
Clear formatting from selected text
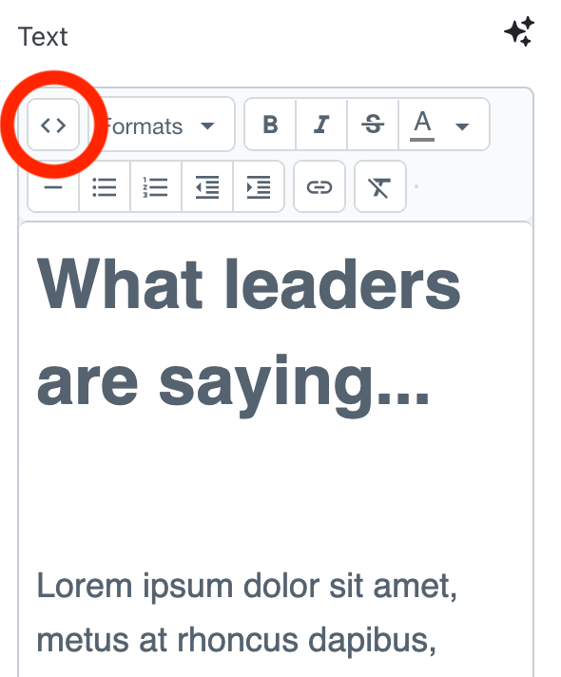(380, 187)
